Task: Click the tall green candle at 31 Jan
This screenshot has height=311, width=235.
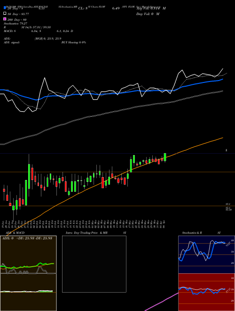Action: (x=29, y=176)
